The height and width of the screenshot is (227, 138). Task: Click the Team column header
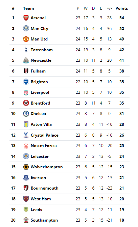click(28, 8)
